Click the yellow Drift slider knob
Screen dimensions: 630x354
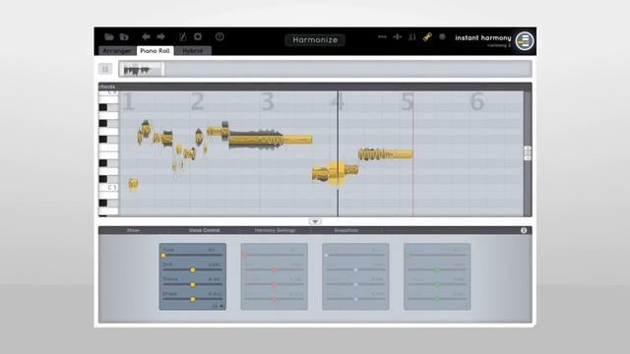click(x=193, y=270)
